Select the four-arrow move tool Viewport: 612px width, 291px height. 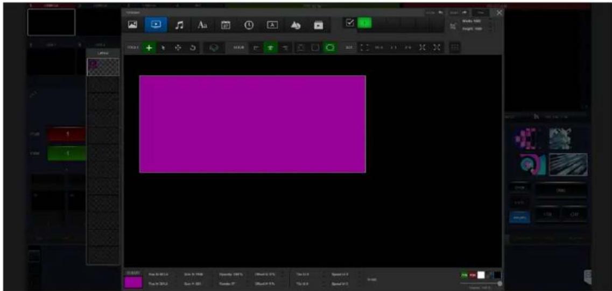[x=178, y=48]
